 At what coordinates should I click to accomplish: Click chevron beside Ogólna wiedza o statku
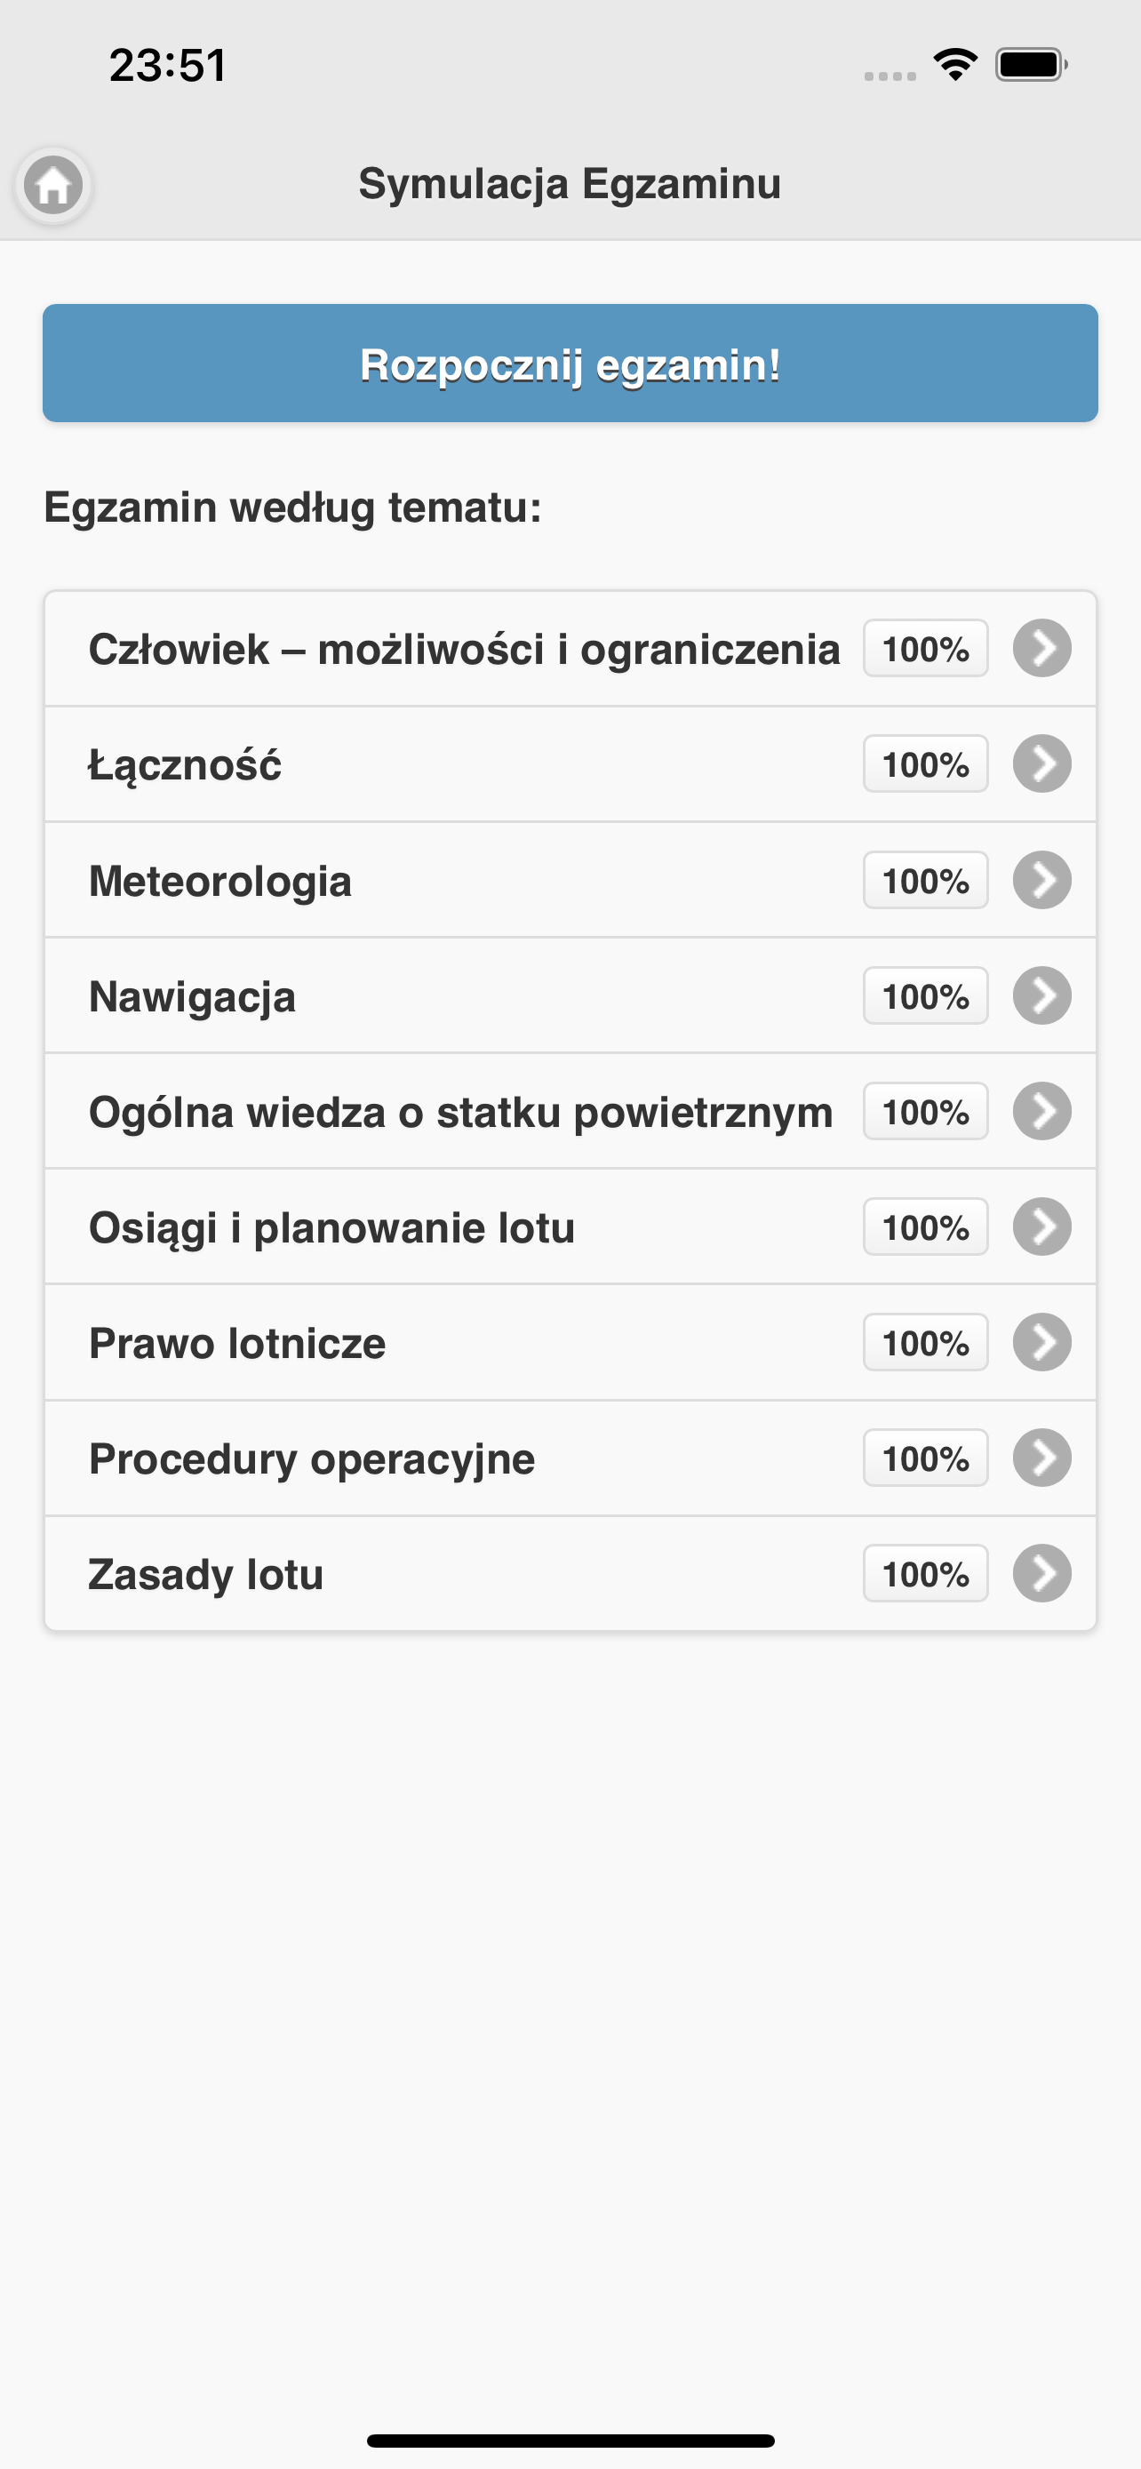[x=1041, y=1112]
